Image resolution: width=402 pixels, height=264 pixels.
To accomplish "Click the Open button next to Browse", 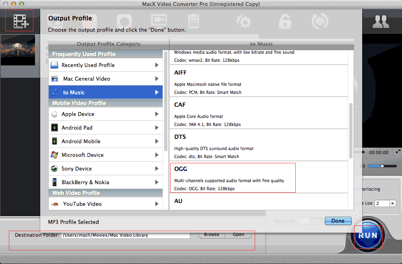I will point(239,235).
